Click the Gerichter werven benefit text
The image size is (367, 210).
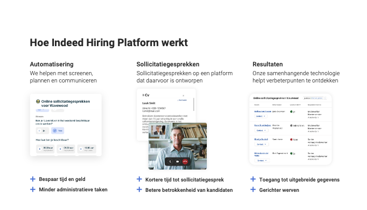pyautogui.click(x=279, y=190)
